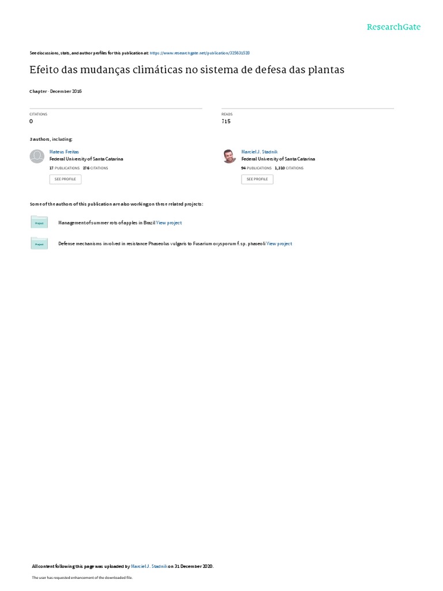Click Federal University of Santa Catarina under Stadnik
The image size is (443, 591).
(279, 159)
